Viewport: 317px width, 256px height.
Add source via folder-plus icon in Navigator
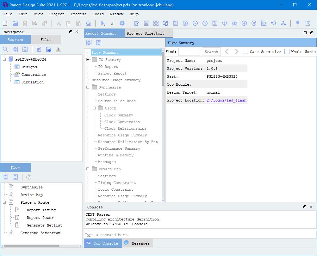pos(48,49)
